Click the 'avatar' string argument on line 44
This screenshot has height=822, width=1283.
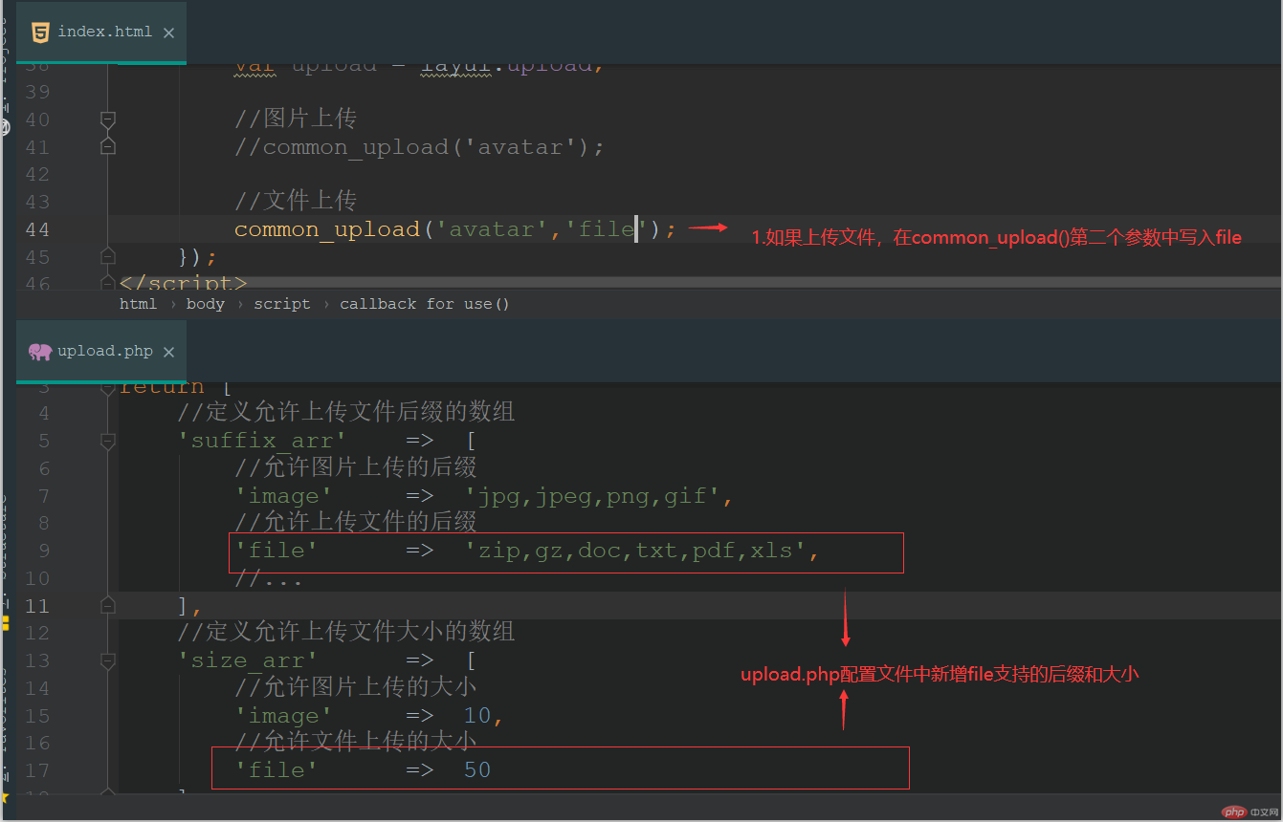[x=492, y=229]
